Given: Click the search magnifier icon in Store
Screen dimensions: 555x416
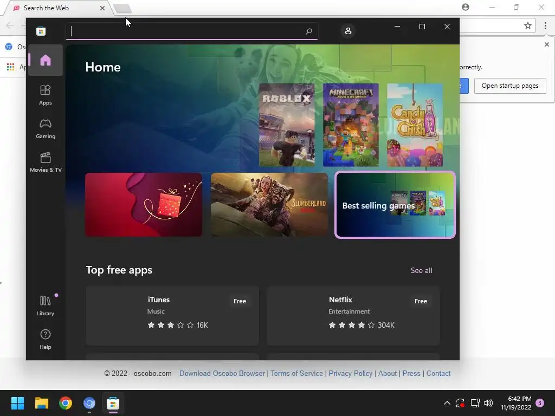Looking at the screenshot, I should coord(308,31).
